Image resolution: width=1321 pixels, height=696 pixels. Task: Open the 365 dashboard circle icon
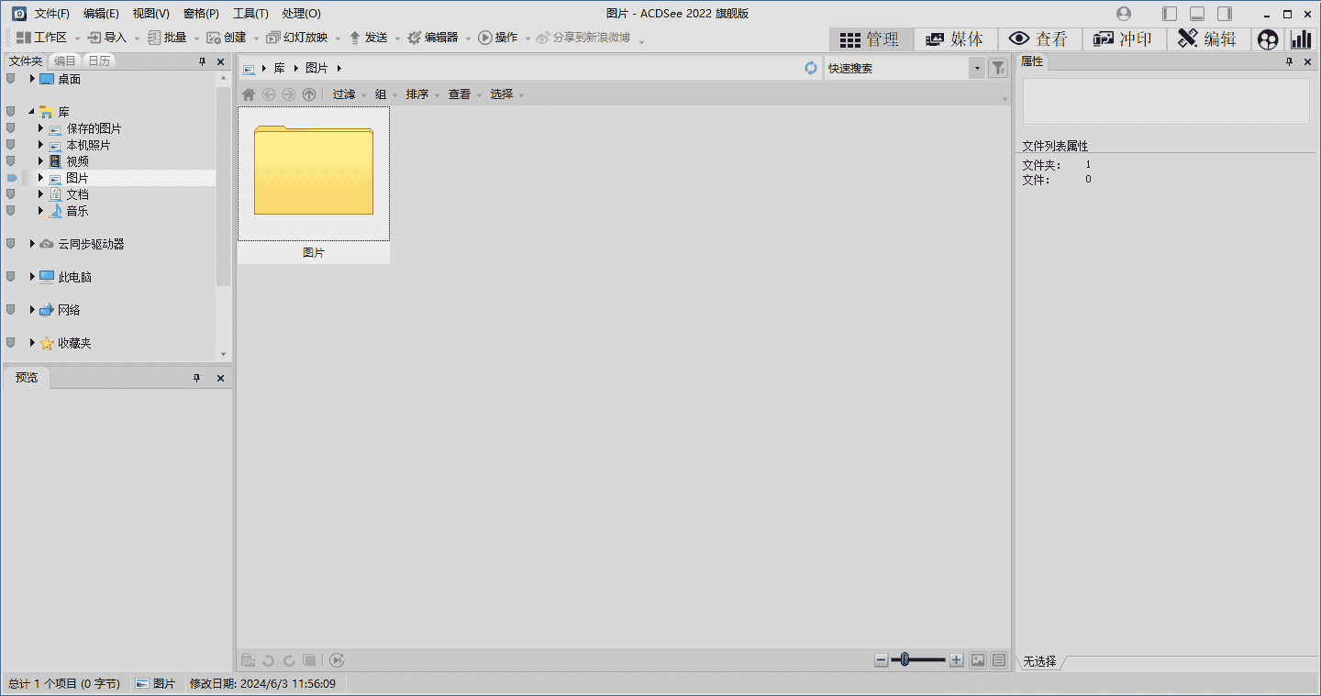coord(1267,39)
